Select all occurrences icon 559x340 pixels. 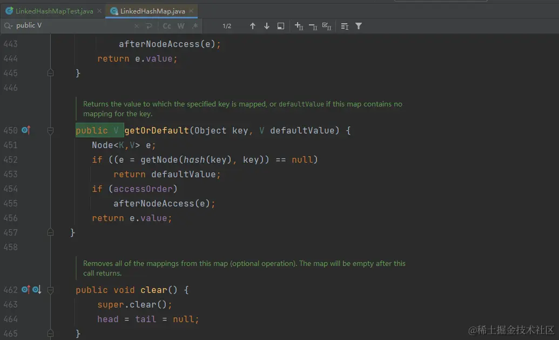point(327,26)
